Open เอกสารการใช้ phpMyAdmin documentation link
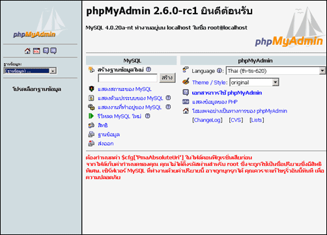Viewport: 327px width, 235px height. point(227,93)
